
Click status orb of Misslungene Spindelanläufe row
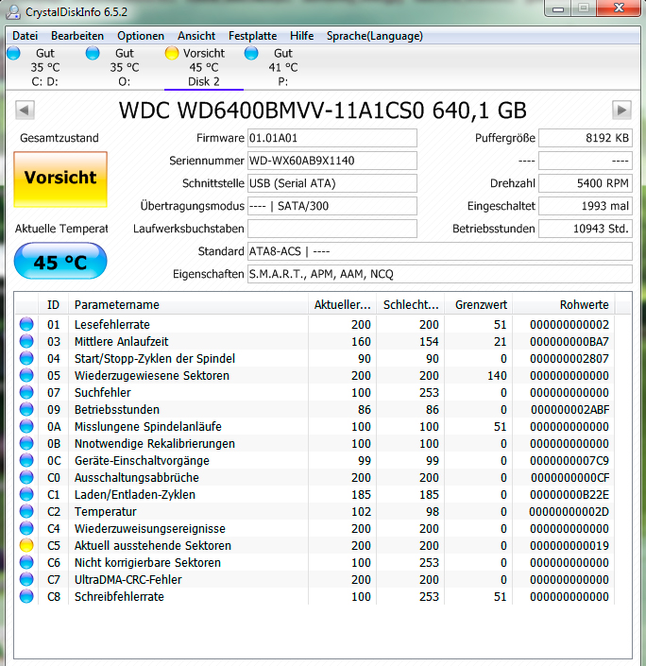(x=26, y=426)
